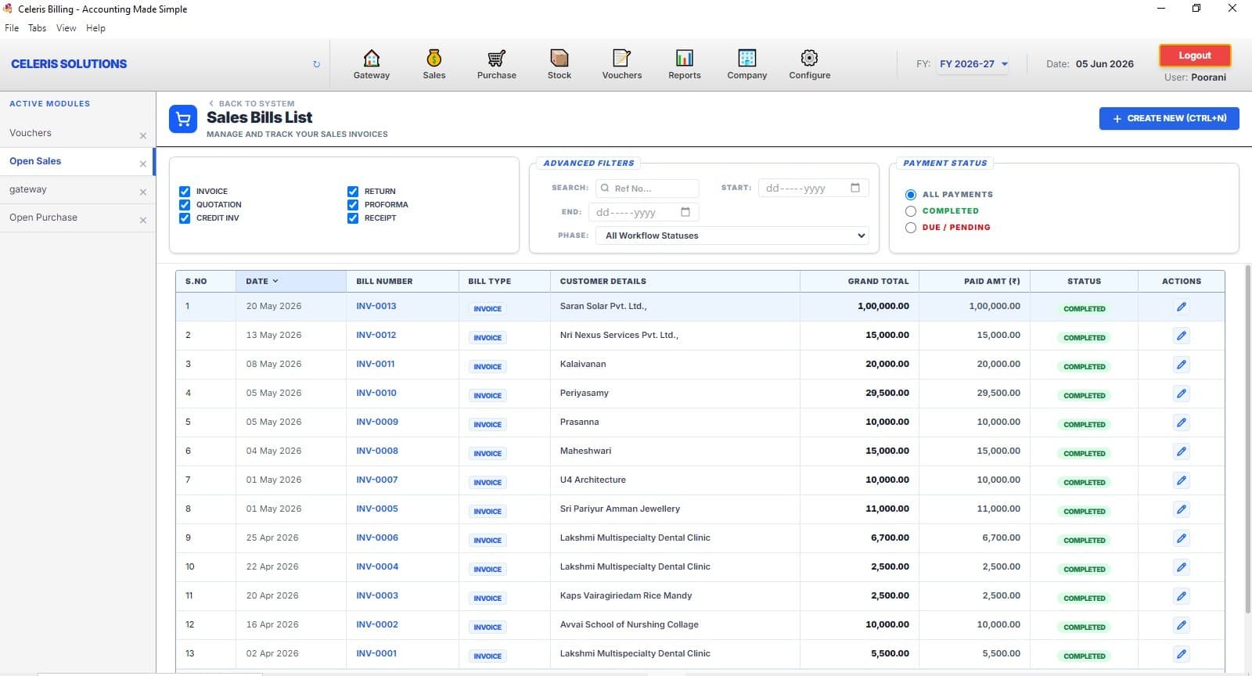Viewport: 1252px width, 676px height.
Task: Edit invoice INV-0012 with pencil icon
Action: (x=1182, y=336)
